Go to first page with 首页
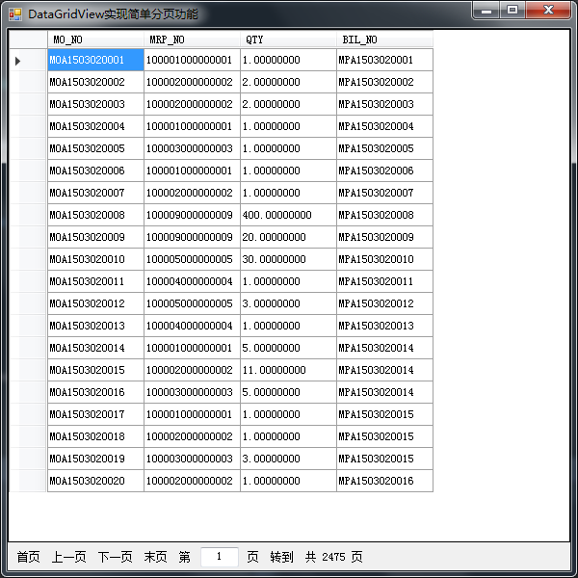Screen dimensions: 578x578 click(x=28, y=557)
